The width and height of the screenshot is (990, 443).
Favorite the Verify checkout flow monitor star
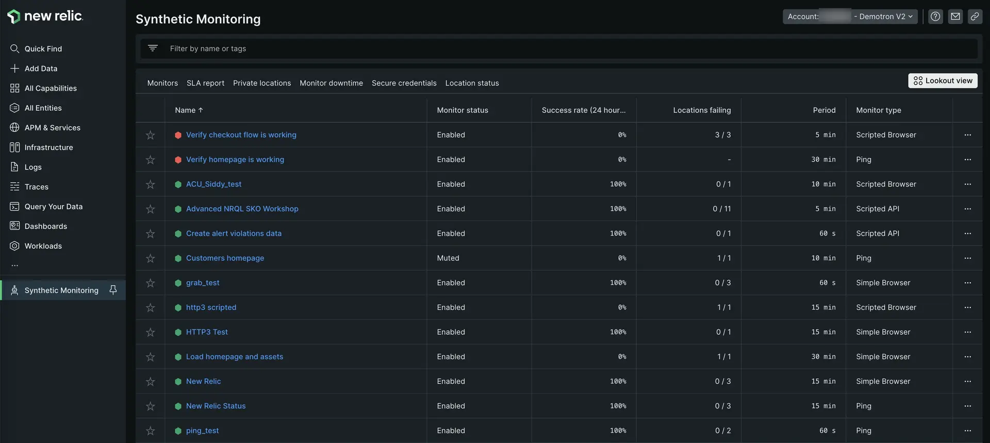(x=151, y=135)
